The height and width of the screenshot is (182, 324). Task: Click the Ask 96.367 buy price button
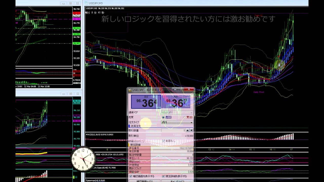pos(176,102)
